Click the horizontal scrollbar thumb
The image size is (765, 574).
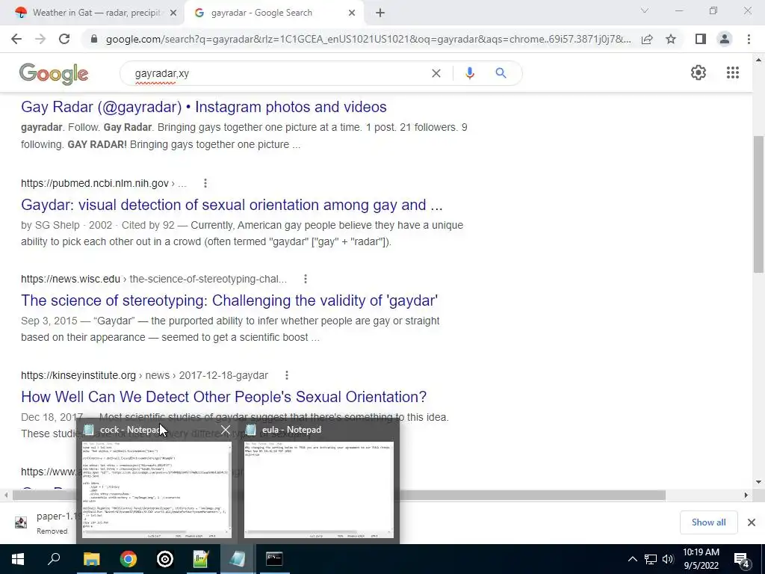(x=339, y=496)
